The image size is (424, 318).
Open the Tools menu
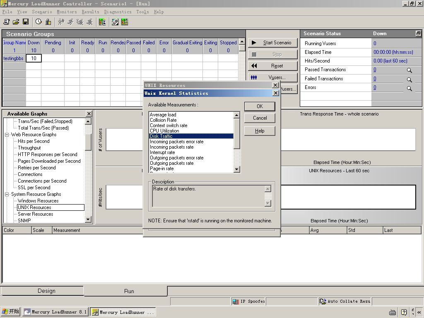[142, 12]
